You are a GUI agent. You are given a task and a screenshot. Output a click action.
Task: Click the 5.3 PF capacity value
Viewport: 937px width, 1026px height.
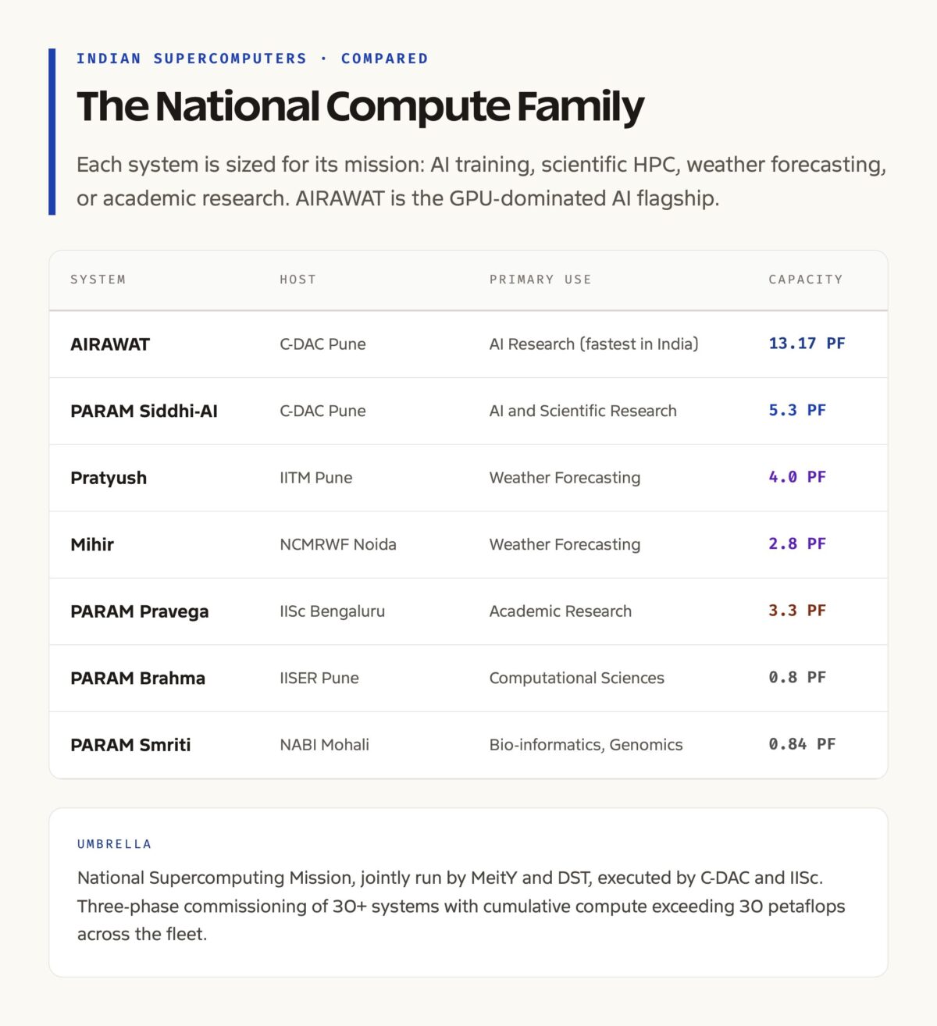click(x=797, y=411)
